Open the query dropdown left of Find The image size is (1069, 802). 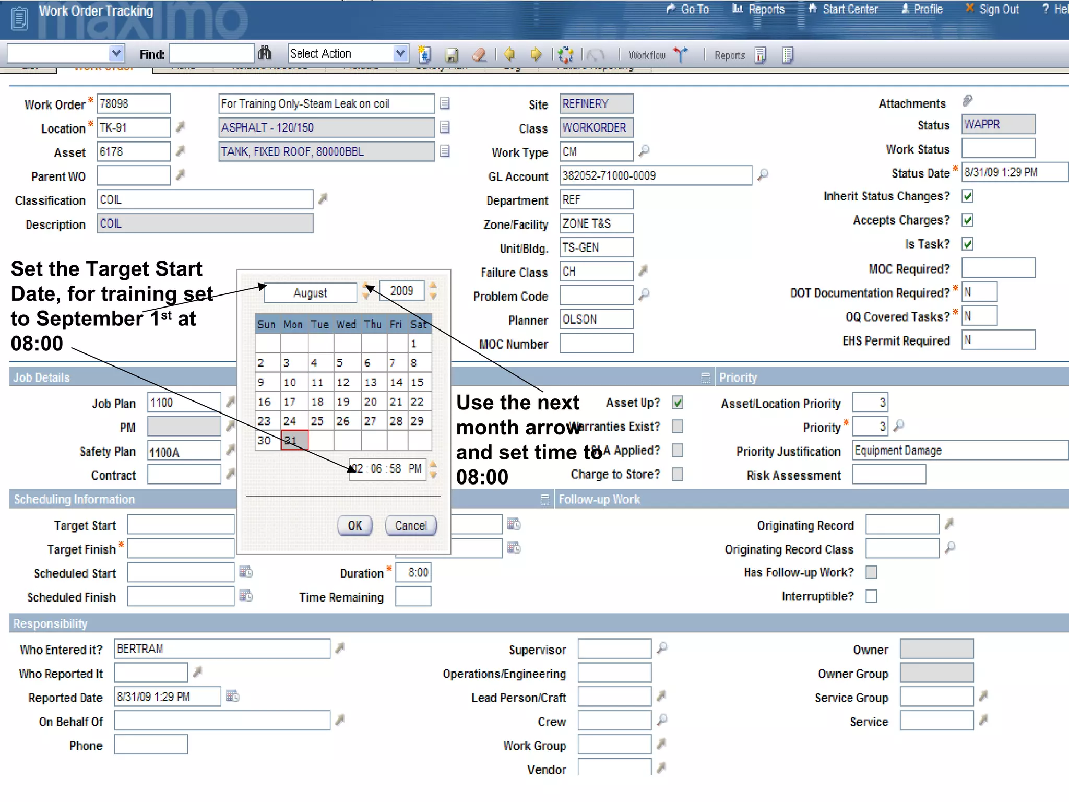116,53
